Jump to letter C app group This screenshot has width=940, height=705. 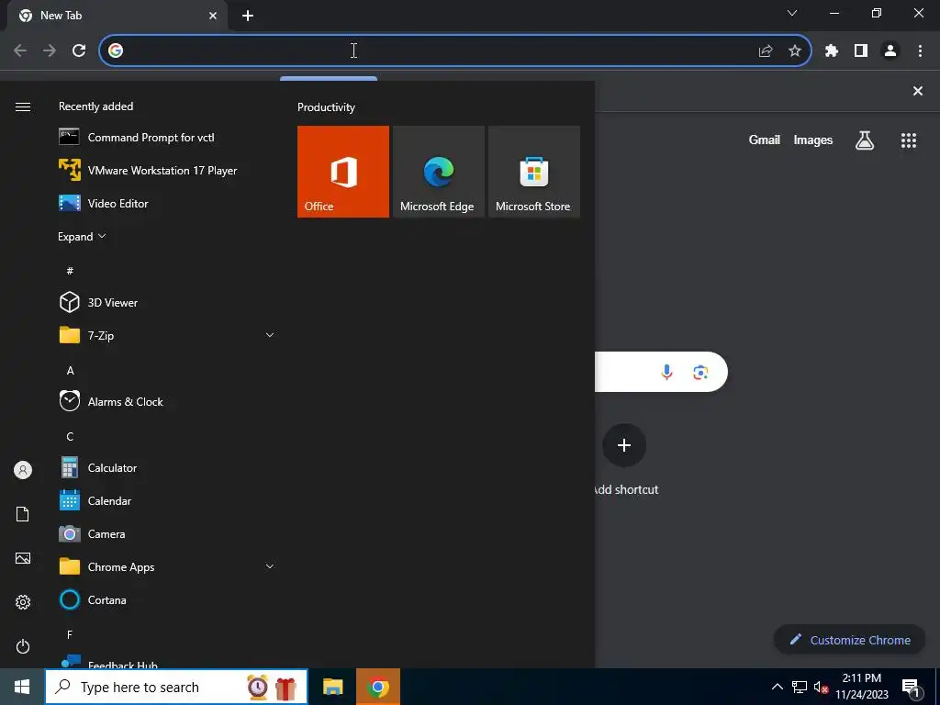(70, 436)
